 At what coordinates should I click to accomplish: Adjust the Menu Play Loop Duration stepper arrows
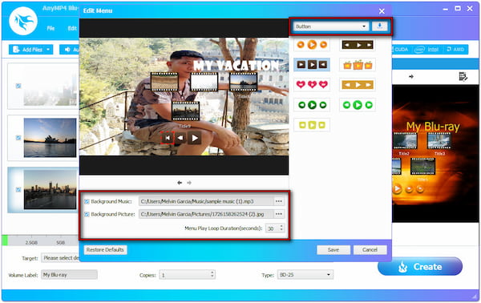tap(281, 228)
